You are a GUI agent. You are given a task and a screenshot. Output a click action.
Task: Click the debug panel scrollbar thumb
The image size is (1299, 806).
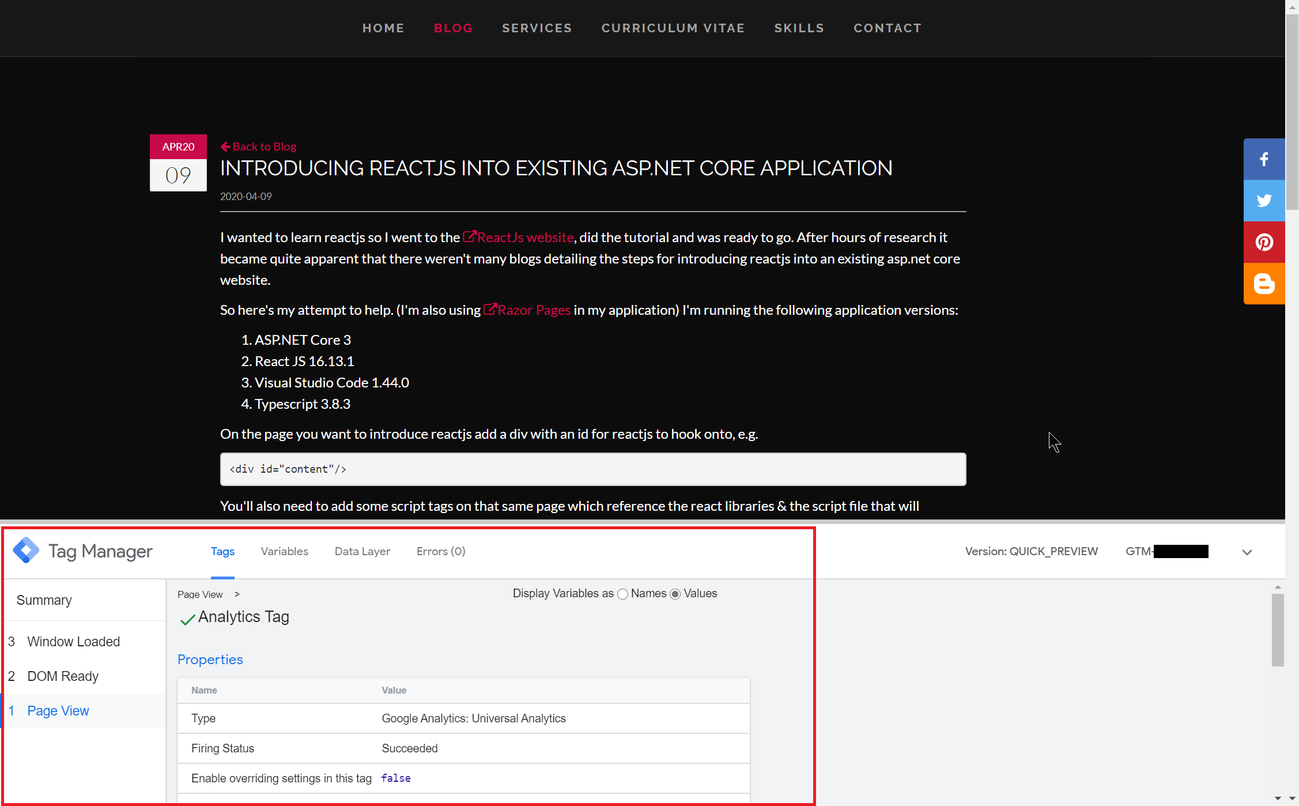tap(1278, 630)
